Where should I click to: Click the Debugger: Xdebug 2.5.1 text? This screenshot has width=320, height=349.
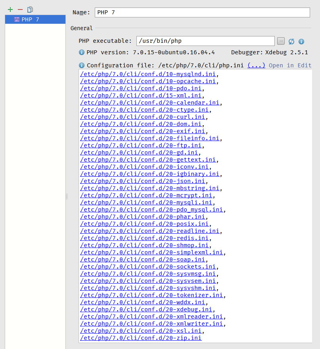point(269,52)
